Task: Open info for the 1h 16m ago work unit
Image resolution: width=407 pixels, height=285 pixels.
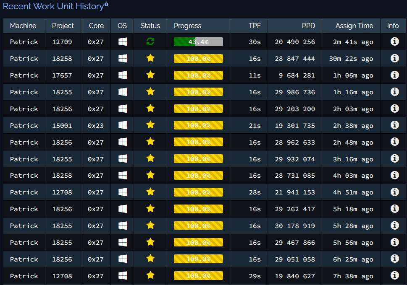Action: (x=394, y=92)
